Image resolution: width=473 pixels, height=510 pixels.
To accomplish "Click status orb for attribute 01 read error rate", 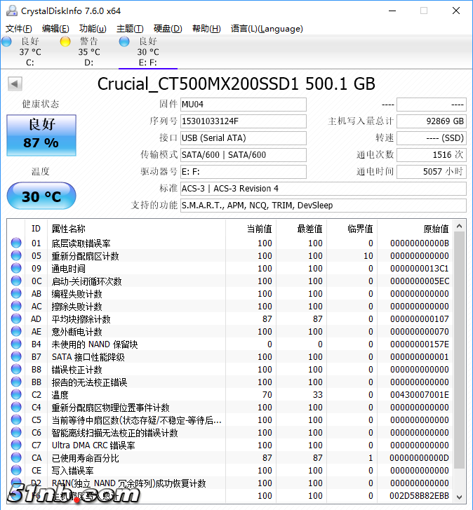I will click(x=16, y=243).
